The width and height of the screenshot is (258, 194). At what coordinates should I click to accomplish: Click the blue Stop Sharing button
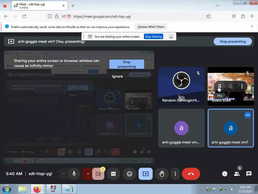(x=153, y=37)
